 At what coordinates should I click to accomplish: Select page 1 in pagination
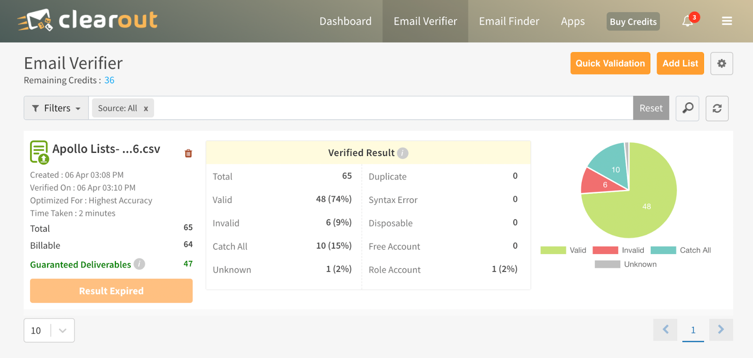point(693,330)
